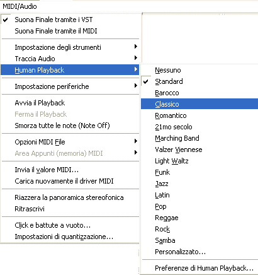Expand Impostazione degli strumenti submenu
Image resolution: width=258 pixels, height=275 pixels.
pyautogui.click(x=70, y=47)
